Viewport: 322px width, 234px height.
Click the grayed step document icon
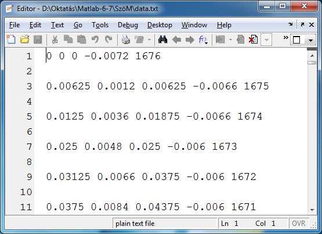pyautogui.click(x=240, y=39)
